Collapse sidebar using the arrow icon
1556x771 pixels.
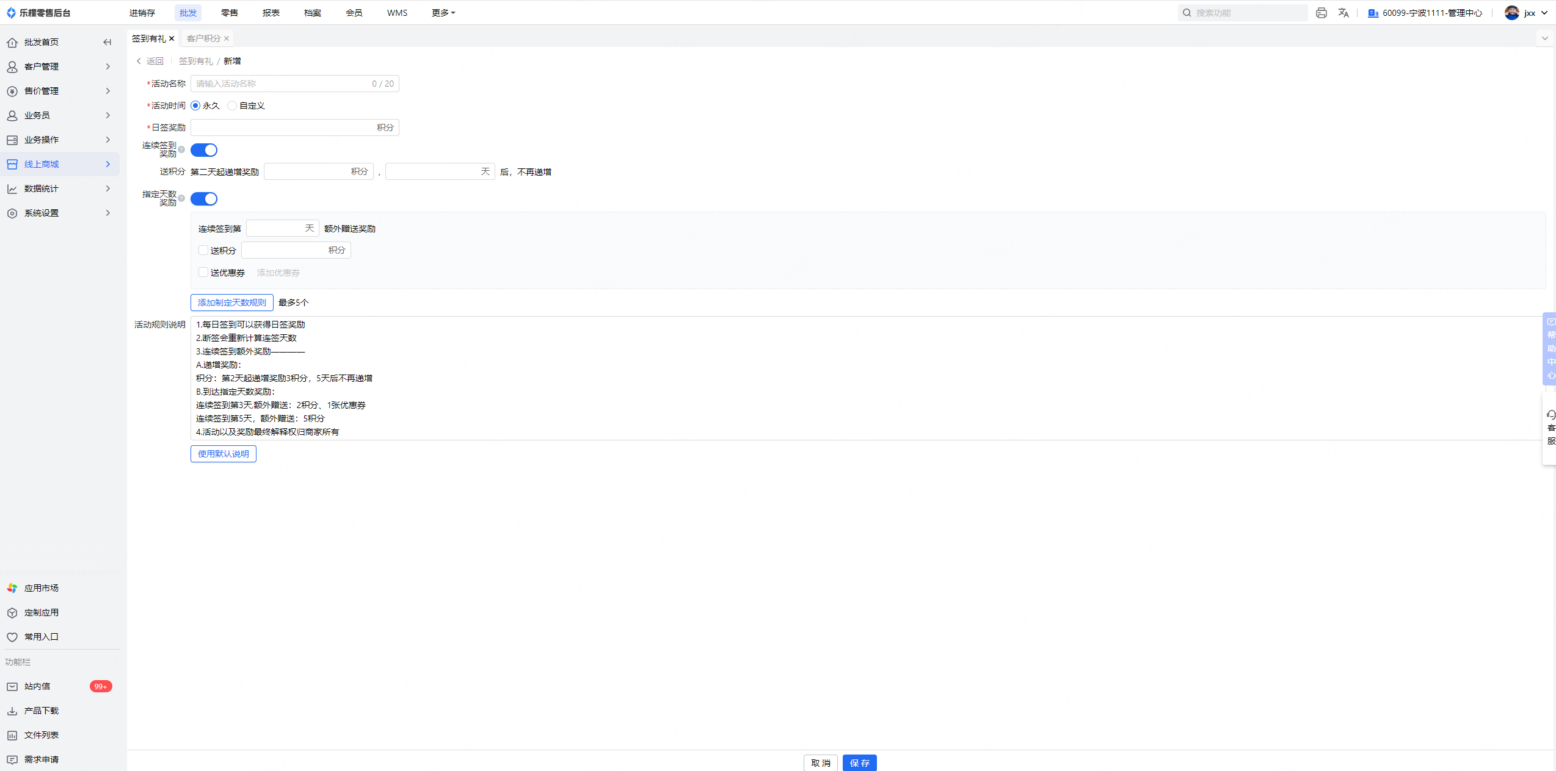coord(107,42)
